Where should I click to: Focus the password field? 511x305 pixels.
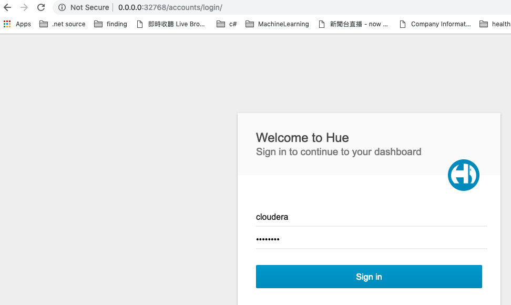[371, 239]
